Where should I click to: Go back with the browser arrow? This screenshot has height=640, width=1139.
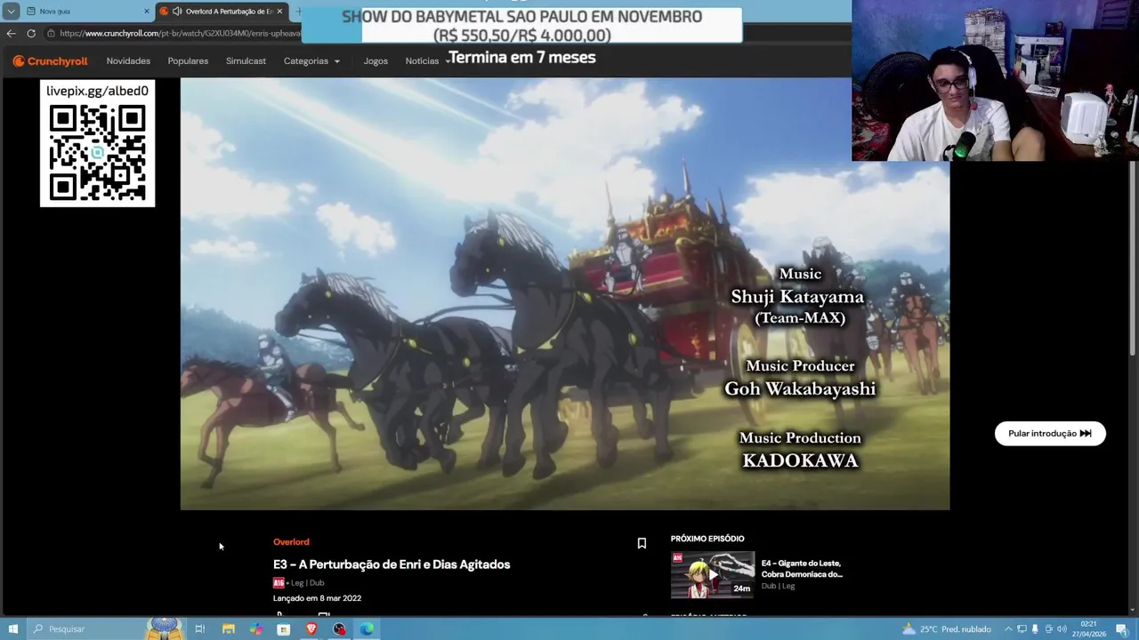[x=11, y=34]
